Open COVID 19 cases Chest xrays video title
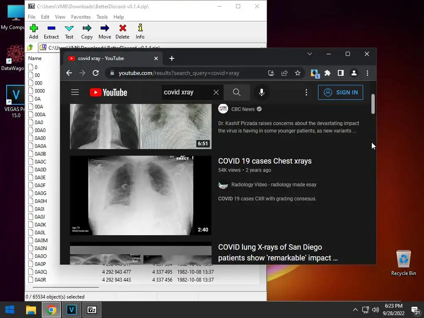Image resolution: width=424 pixels, height=318 pixels. tap(265, 161)
